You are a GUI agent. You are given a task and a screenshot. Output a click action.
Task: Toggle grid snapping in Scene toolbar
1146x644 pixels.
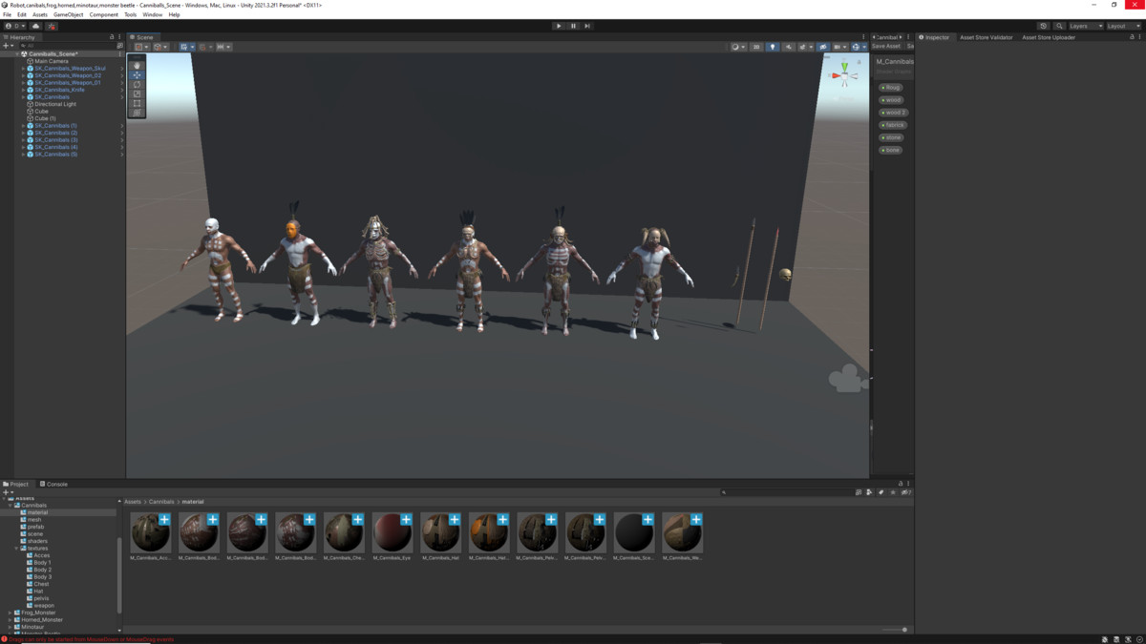click(204, 47)
